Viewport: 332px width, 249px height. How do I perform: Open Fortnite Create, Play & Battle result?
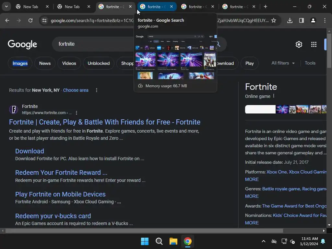point(105,122)
